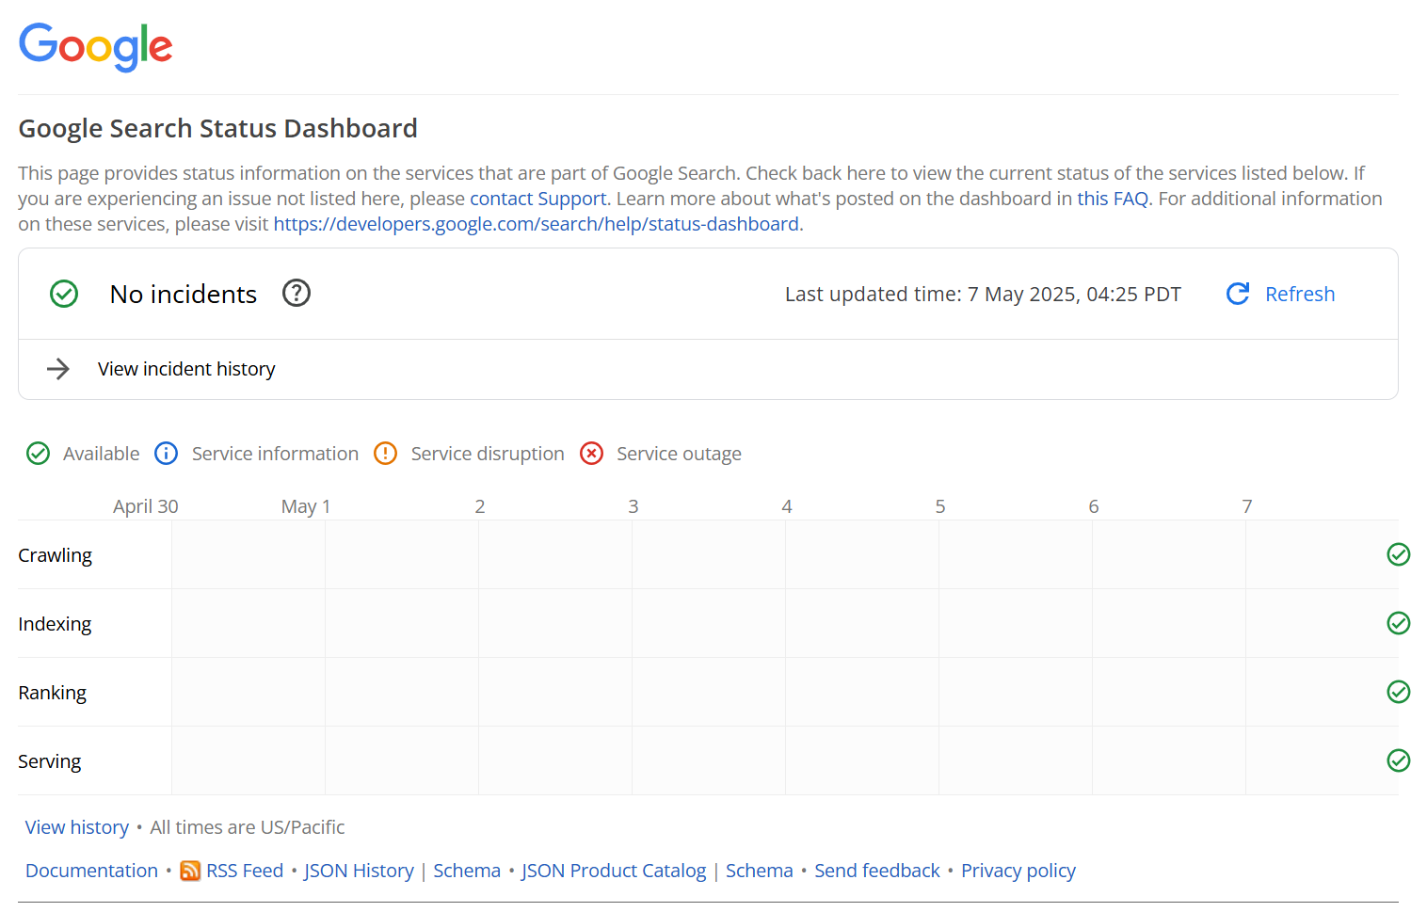Click the Crawling available status icon
The height and width of the screenshot is (912, 1427).
(1399, 554)
